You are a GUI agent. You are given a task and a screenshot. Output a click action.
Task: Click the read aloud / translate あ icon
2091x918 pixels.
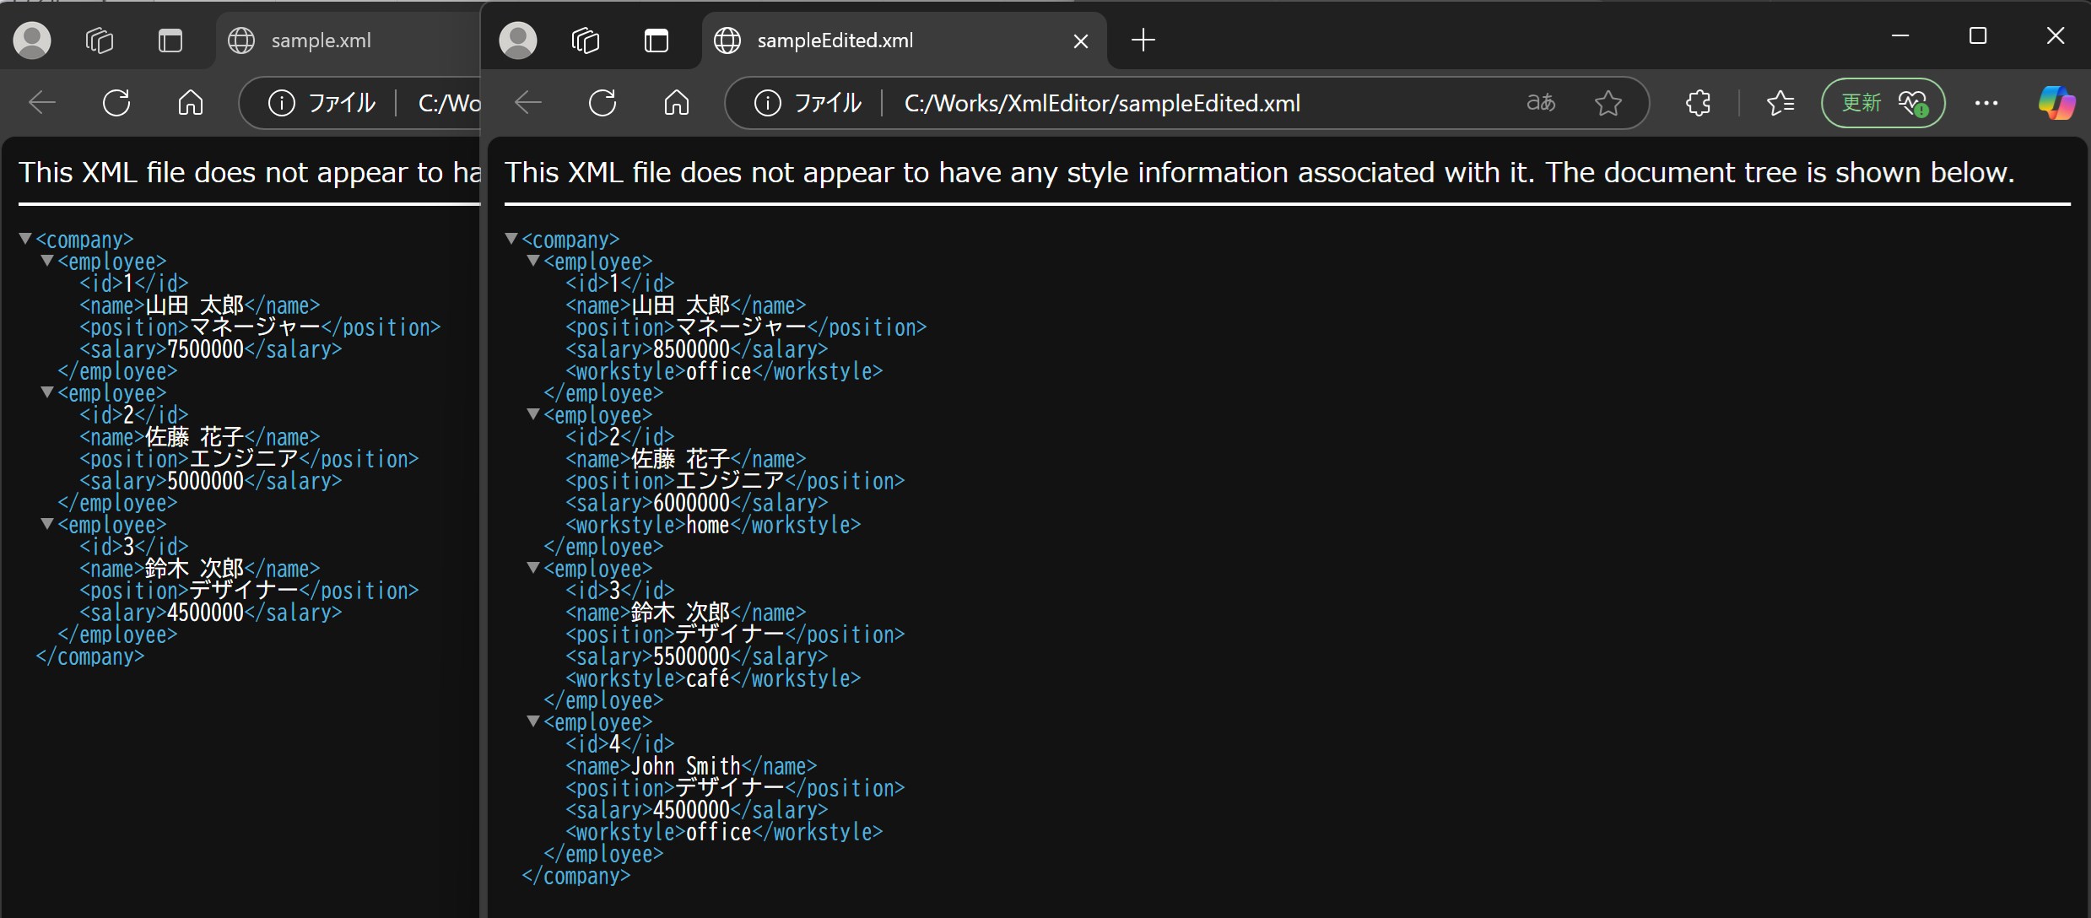1541,103
